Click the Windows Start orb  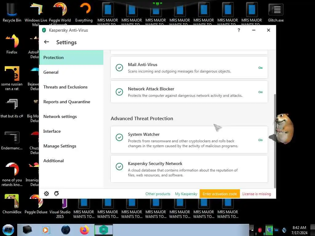tap(8, 230)
